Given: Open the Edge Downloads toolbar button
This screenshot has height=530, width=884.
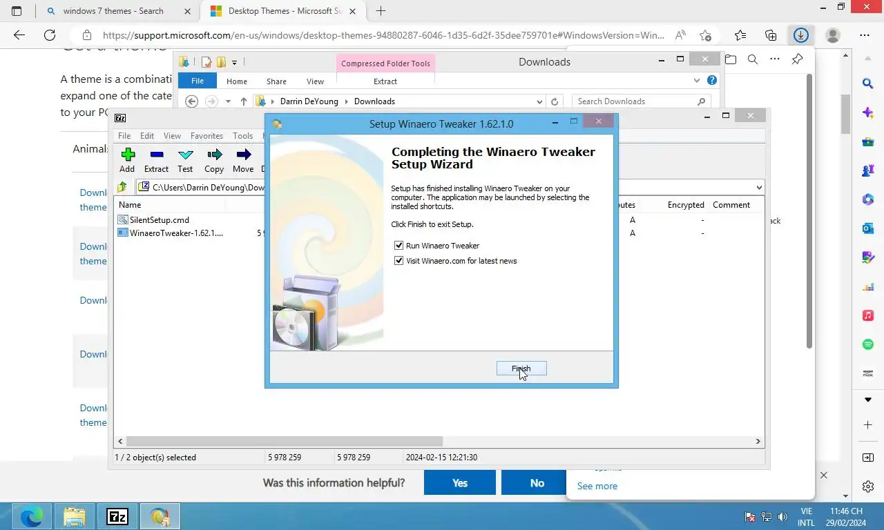Looking at the screenshot, I should [801, 35].
